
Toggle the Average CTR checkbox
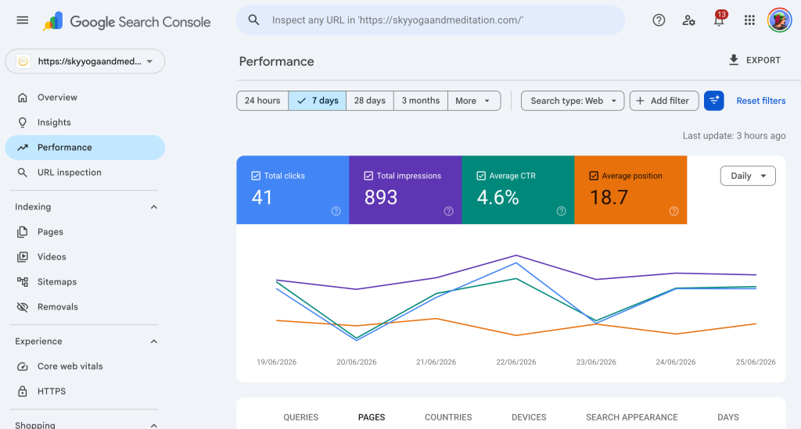(x=481, y=176)
